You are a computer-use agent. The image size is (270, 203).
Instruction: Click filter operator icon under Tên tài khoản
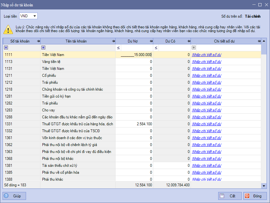point(43,48)
